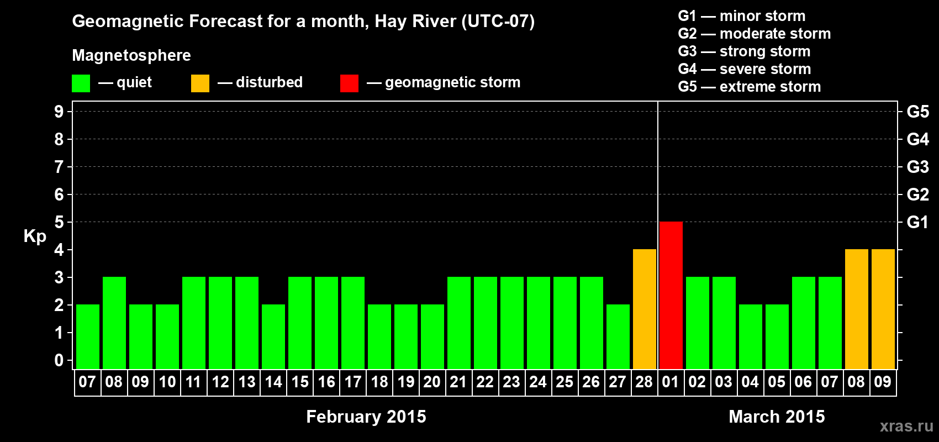
Task: Click the green bar for February 08
Action: [114, 323]
